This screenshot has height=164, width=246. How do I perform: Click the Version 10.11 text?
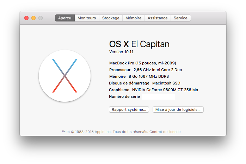(121, 52)
